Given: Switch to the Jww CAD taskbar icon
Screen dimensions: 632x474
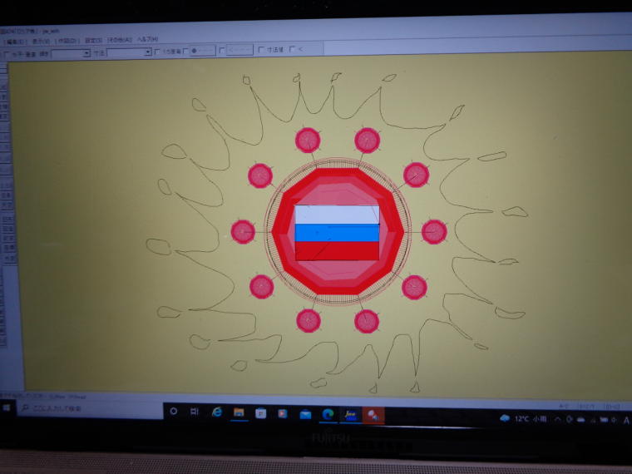Looking at the screenshot, I should coord(350,415).
